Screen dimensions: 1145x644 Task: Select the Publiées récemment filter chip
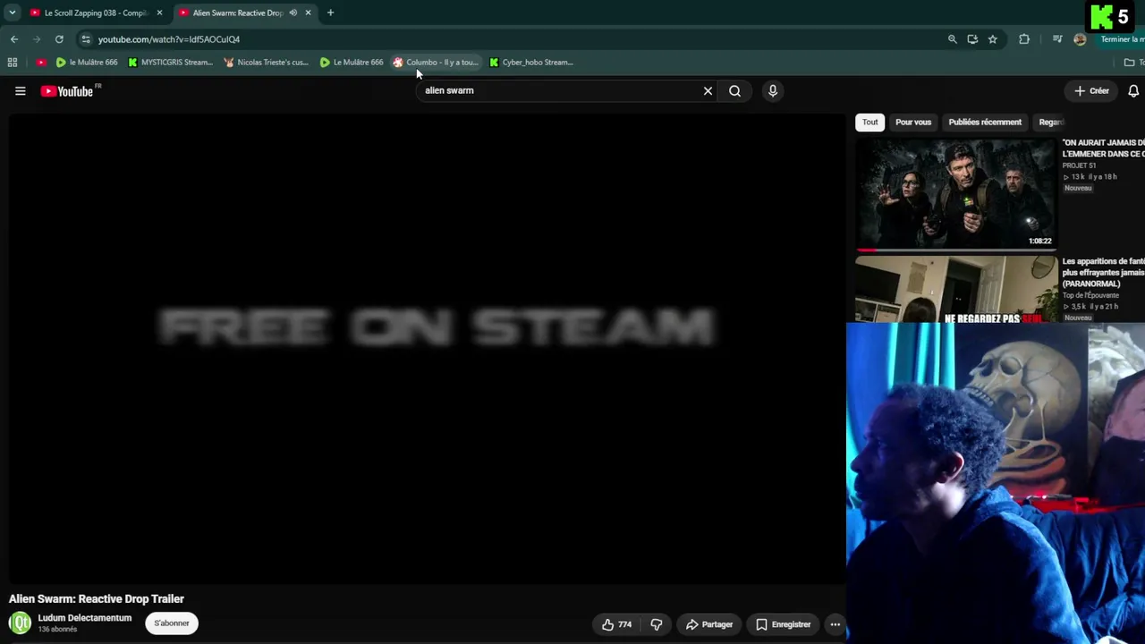click(x=985, y=122)
